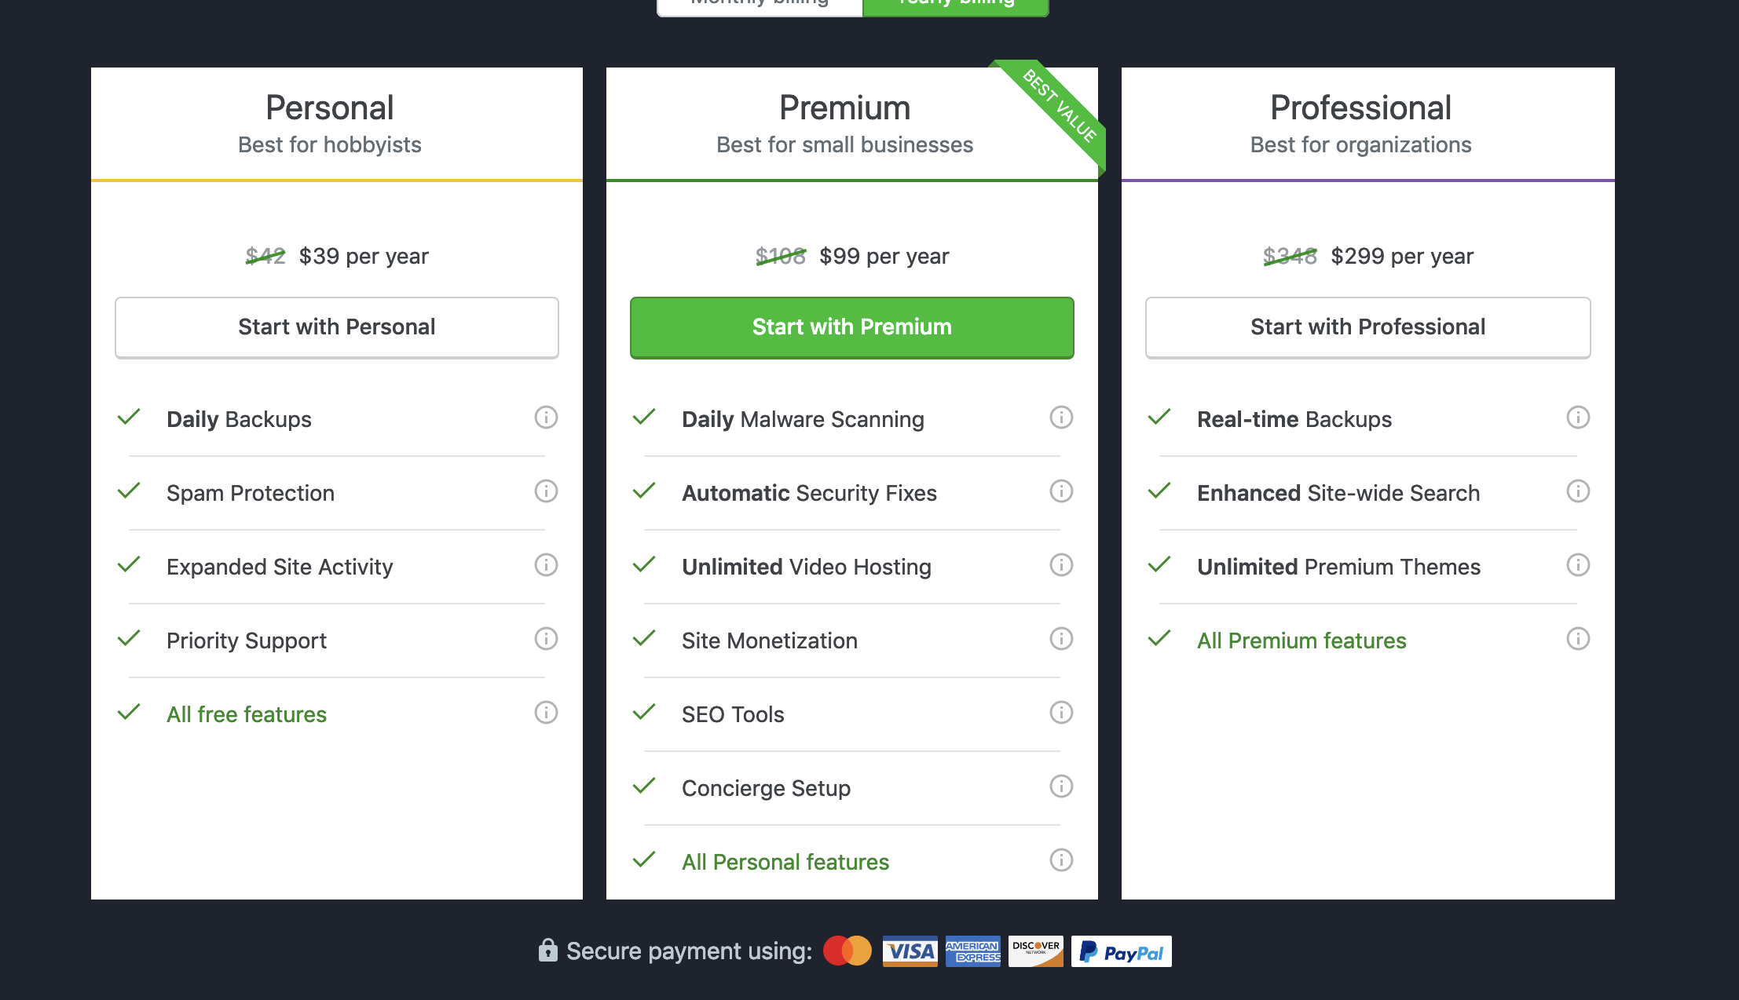
Task: View info for SEO Tools feature
Action: (1061, 713)
